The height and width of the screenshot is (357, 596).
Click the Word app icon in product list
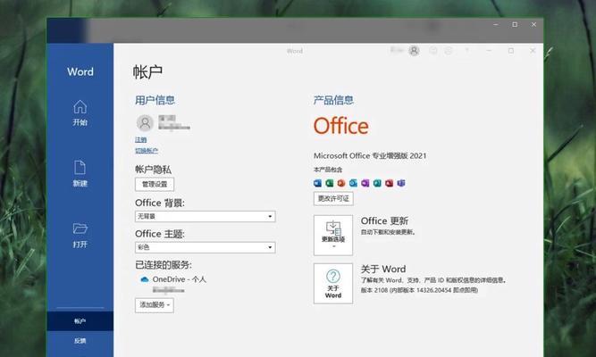pos(318,184)
